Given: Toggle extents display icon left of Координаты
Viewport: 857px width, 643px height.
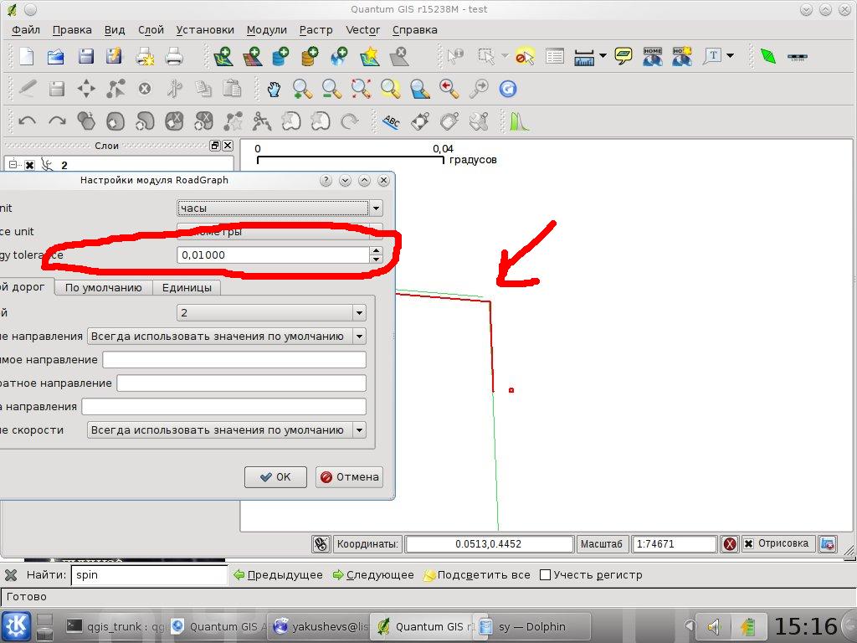Looking at the screenshot, I should tap(321, 544).
